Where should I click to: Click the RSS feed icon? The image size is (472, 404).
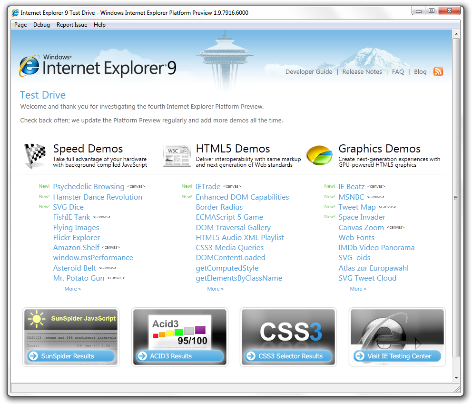[x=438, y=71]
